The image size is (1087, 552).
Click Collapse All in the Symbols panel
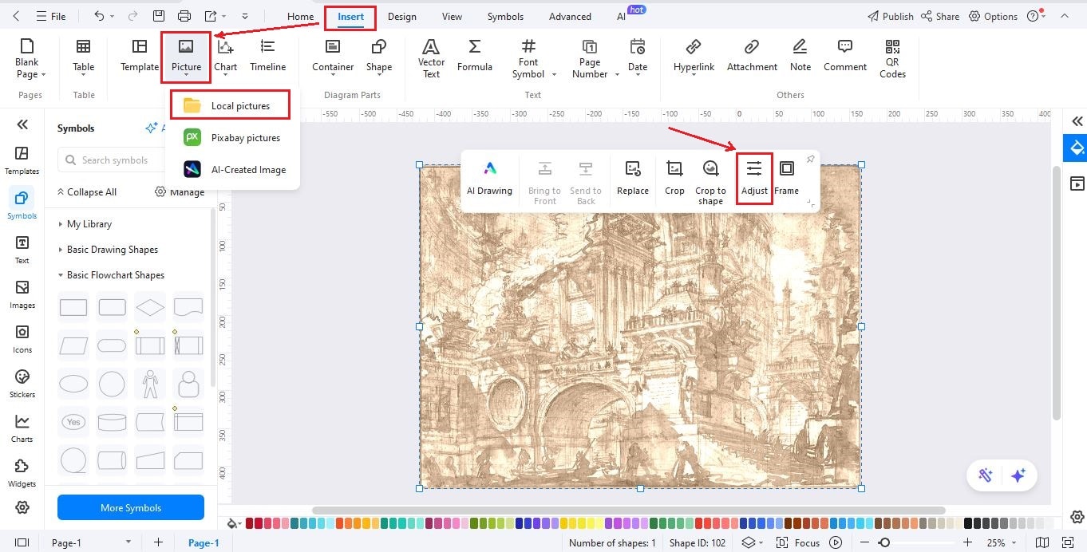pos(86,192)
